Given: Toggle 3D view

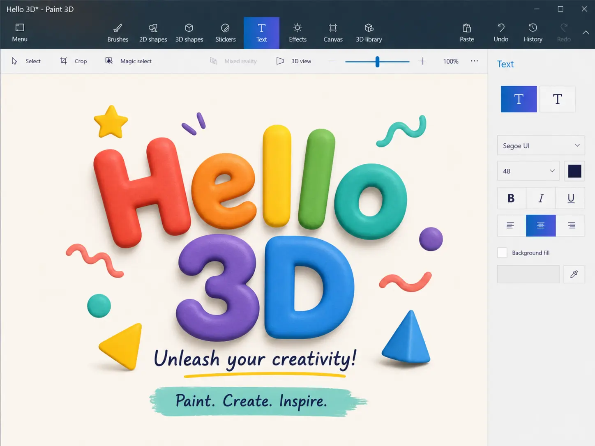Looking at the screenshot, I should (x=294, y=61).
